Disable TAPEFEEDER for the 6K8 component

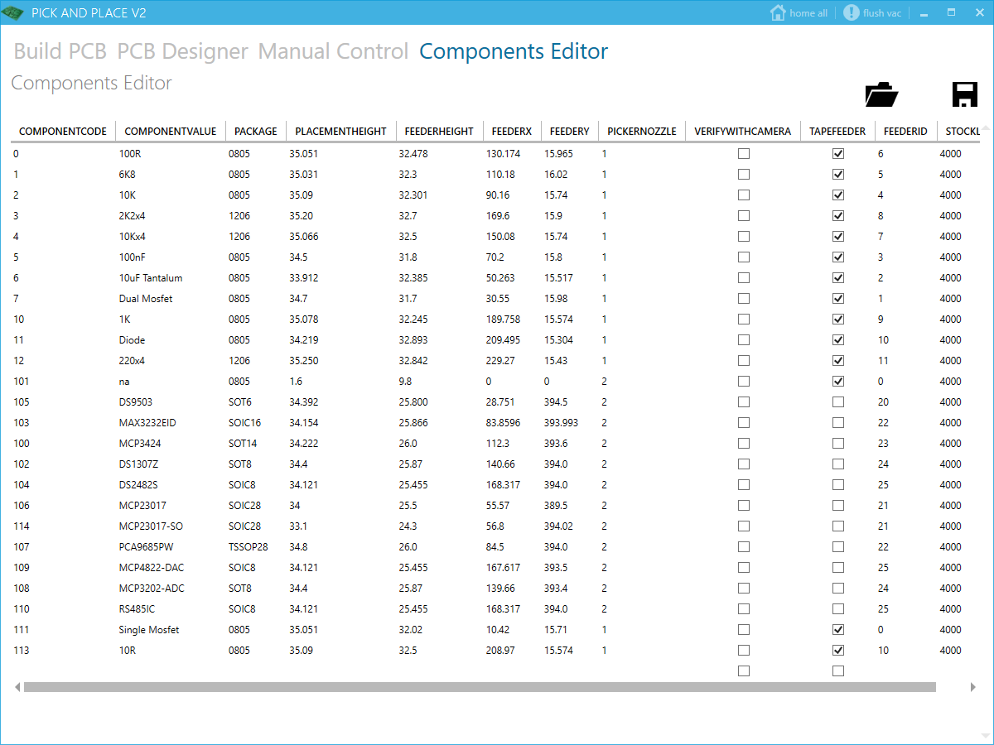[837, 174]
